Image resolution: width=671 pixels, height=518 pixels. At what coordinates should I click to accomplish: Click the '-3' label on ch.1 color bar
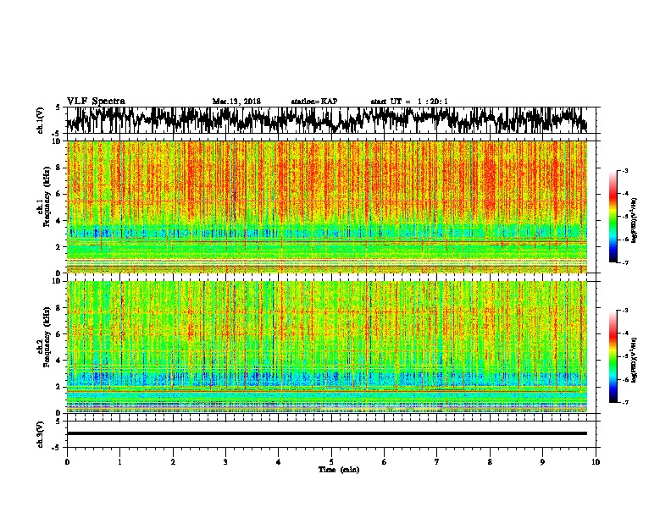pos(625,170)
